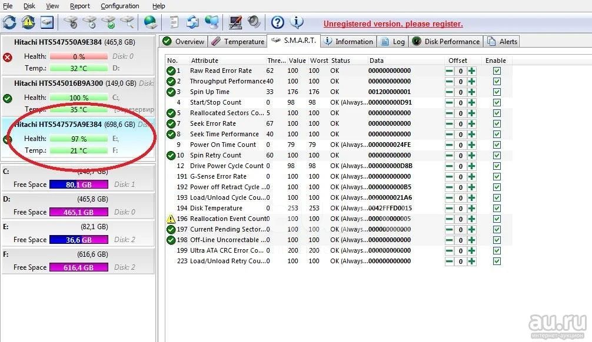Toggle Enable checkbox for Throughput Performance
Viewport: 592px width, 342px height.
[x=497, y=82]
